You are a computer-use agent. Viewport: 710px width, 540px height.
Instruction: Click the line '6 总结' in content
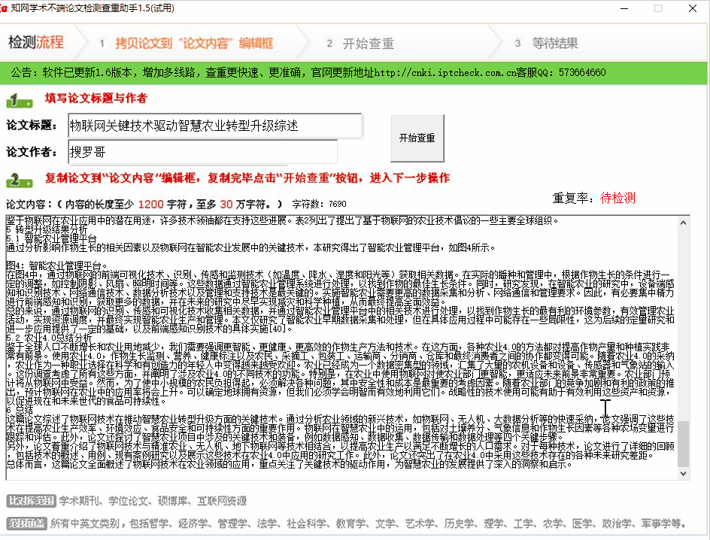(x=20, y=410)
